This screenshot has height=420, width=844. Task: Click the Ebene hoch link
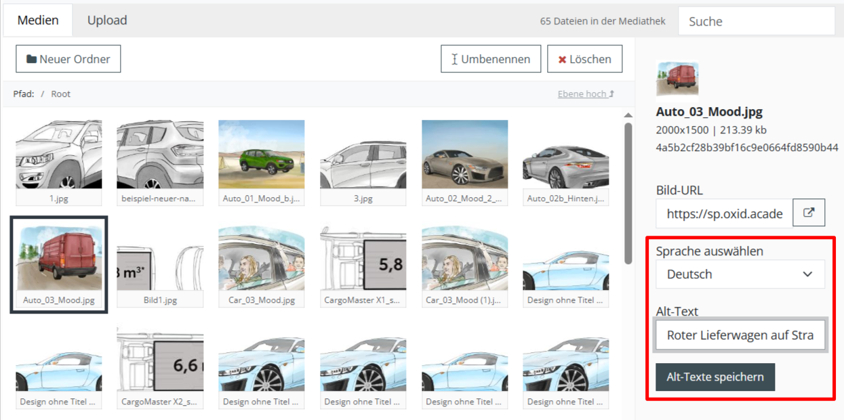(585, 94)
